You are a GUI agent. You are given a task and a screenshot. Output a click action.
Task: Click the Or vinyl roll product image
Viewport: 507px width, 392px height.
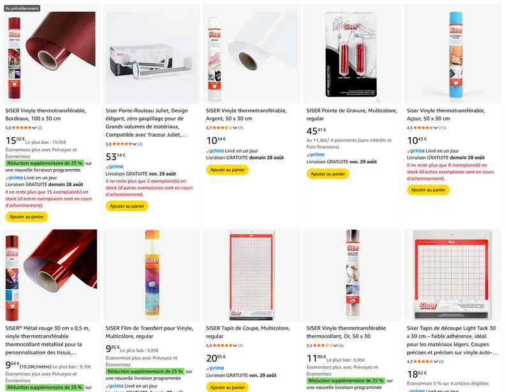[352, 275]
